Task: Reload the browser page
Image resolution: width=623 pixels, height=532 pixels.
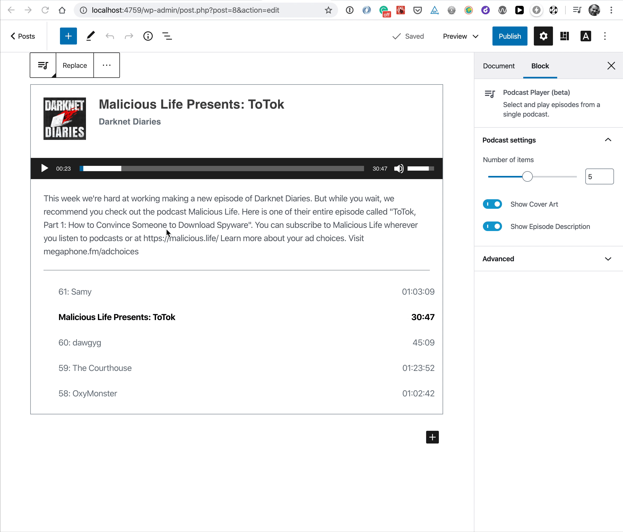Action: click(x=45, y=10)
